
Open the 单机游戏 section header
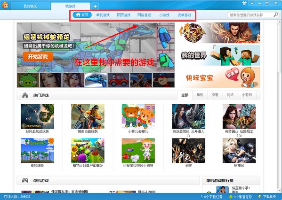point(108,180)
